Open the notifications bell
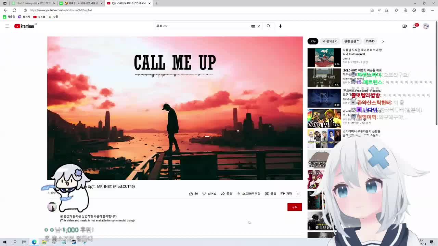 [x=414, y=26]
